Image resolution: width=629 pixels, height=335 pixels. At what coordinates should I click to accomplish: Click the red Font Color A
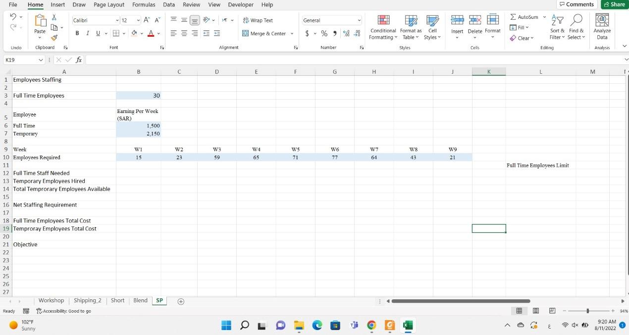[x=151, y=34]
